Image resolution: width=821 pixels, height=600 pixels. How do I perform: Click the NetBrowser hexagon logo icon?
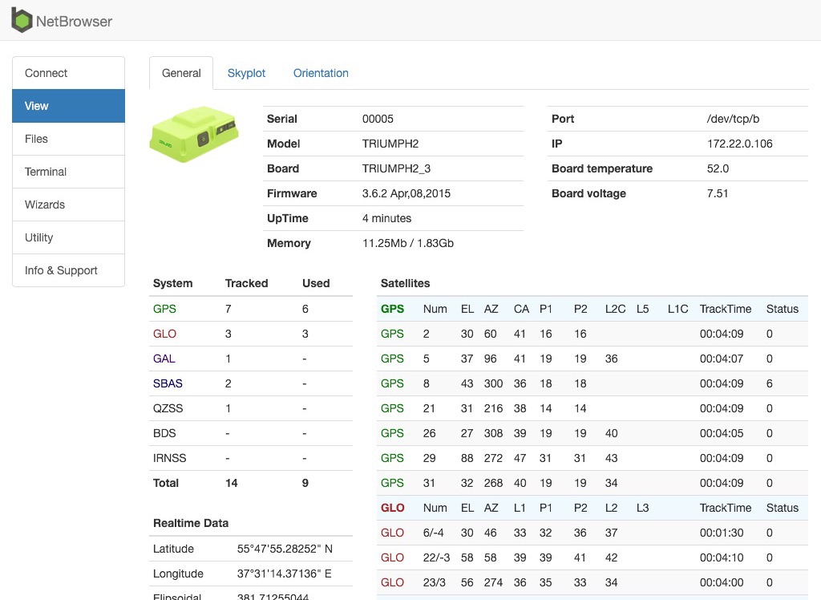click(x=22, y=20)
